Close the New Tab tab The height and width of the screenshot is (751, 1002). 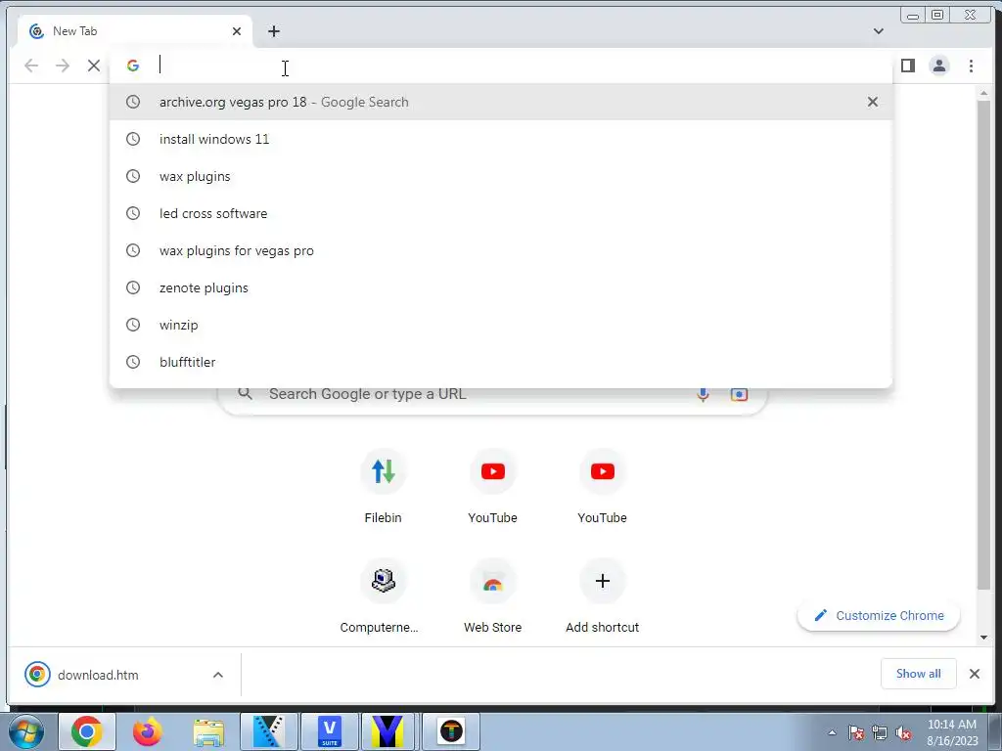point(237,31)
